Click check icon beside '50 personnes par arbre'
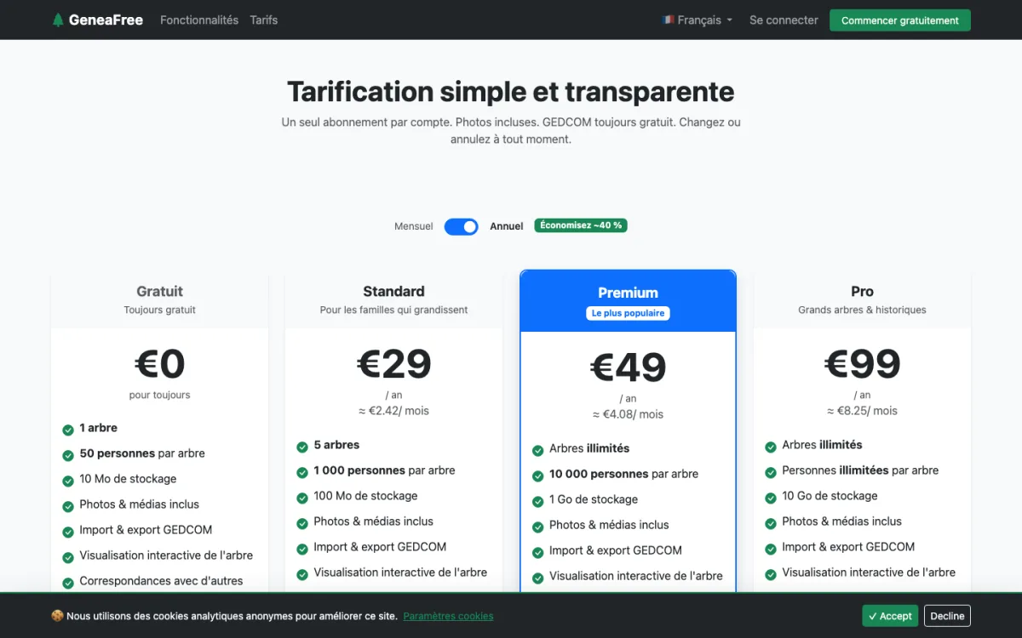 point(68,455)
